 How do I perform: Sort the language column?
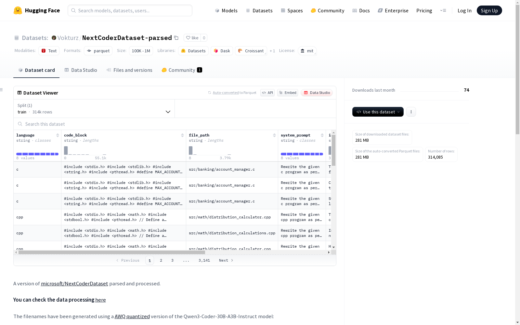tap(58, 135)
